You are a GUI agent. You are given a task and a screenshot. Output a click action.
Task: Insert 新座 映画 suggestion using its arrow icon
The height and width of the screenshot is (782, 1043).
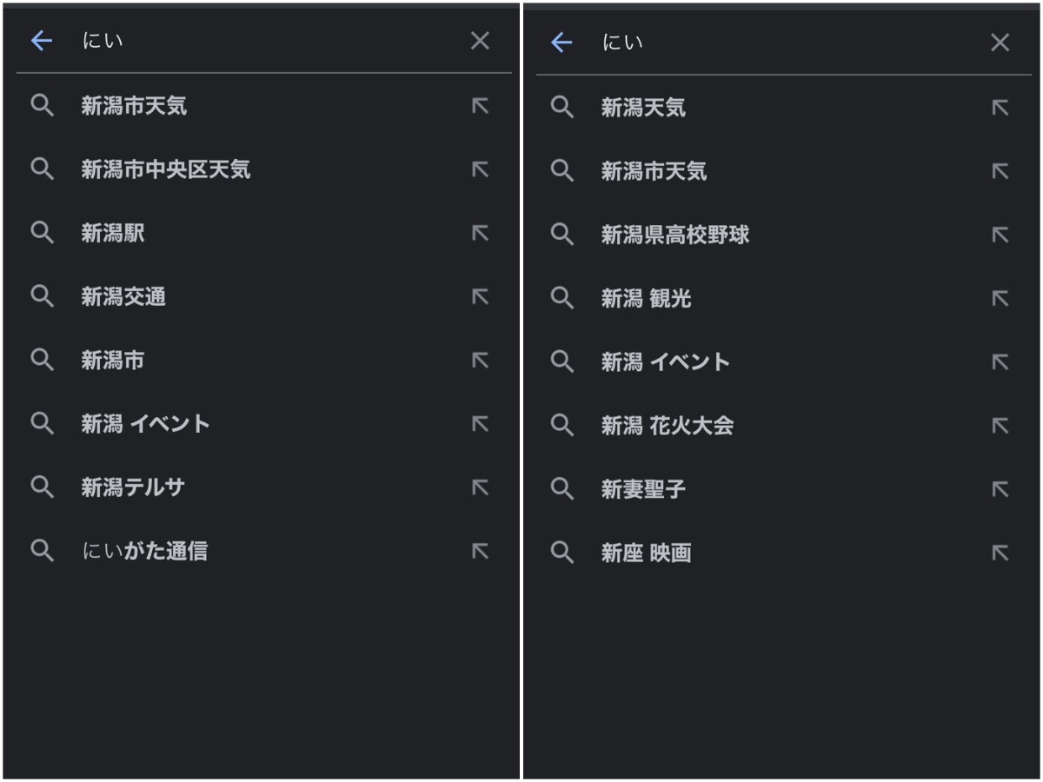coord(1000,553)
